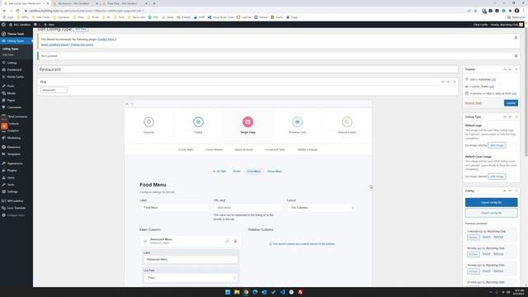This screenshot has width=528, height=297.
Task: Dismiss the plugin recommendation notice
Action: tap(516, 38)
